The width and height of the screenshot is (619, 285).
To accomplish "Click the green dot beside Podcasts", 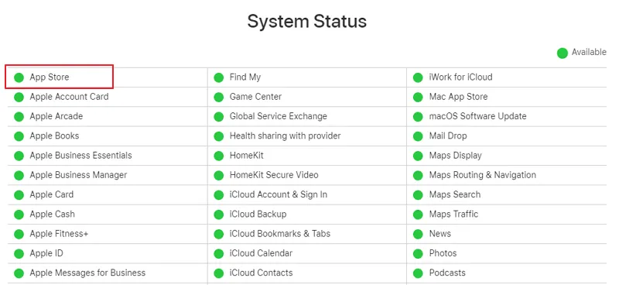I will click(x=418, y=273).
